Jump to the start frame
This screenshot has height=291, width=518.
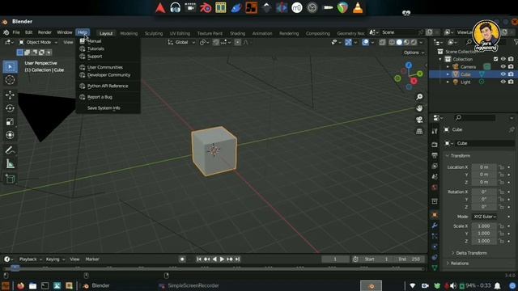click(x=199, y=259)
